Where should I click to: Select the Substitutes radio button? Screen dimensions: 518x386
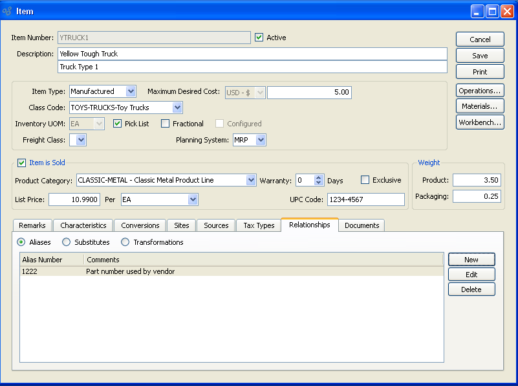(x=66, y=242)
